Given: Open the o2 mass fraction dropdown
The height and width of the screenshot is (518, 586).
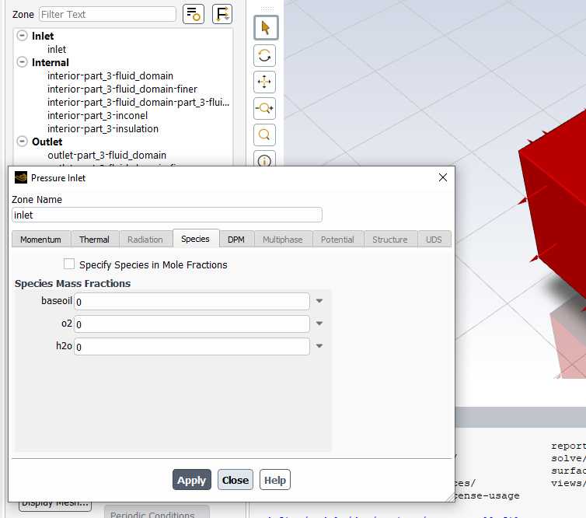Looking at the screenshot, I should (319, 324).
